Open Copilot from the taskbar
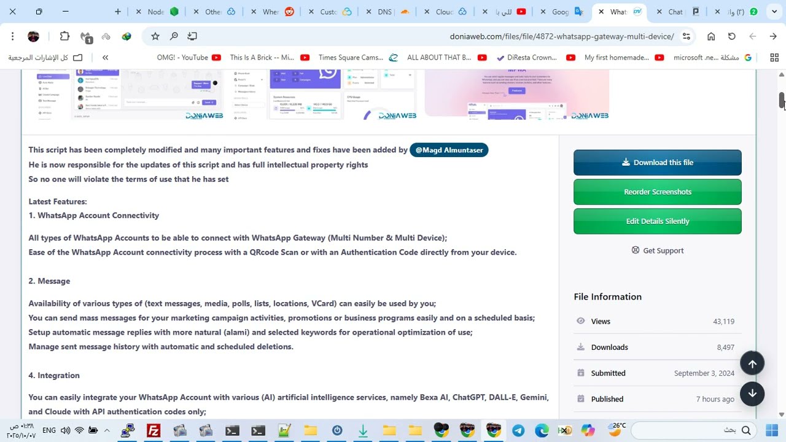 (588, 431)
